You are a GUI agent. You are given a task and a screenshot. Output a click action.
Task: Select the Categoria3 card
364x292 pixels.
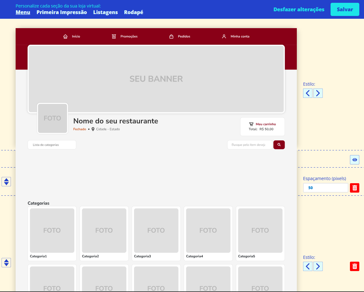click(156, 234)
